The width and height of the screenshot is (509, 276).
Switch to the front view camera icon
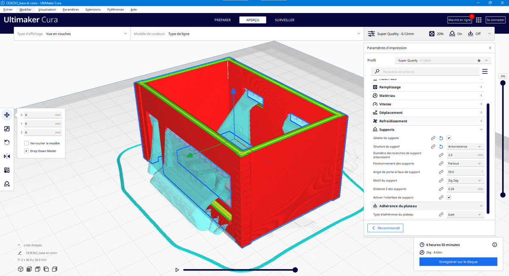point(29,269)
